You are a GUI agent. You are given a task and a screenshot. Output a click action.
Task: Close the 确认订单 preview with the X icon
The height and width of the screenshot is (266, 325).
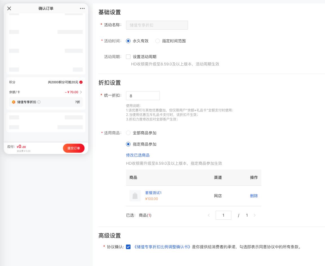click(9, 8)
